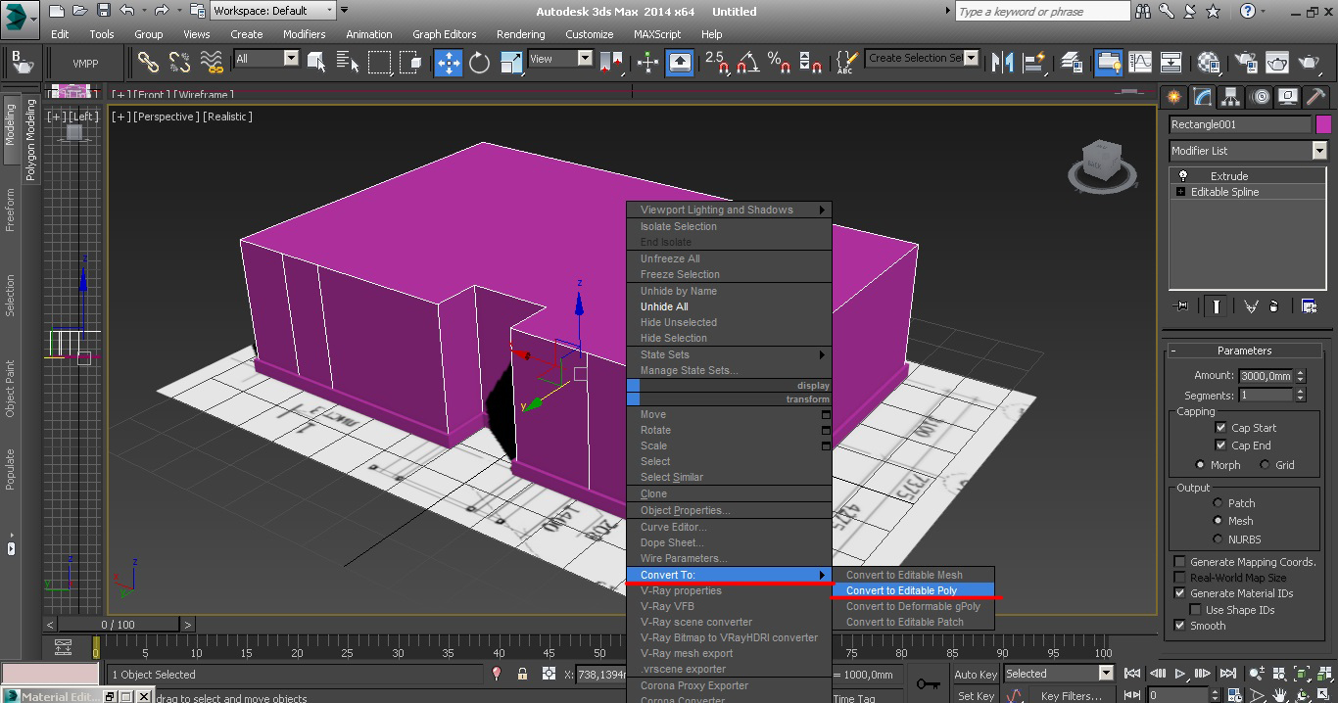Viewport: 1338px width, 703px height.
Task: Open the Rendering menu
Action: pos(520,34)
